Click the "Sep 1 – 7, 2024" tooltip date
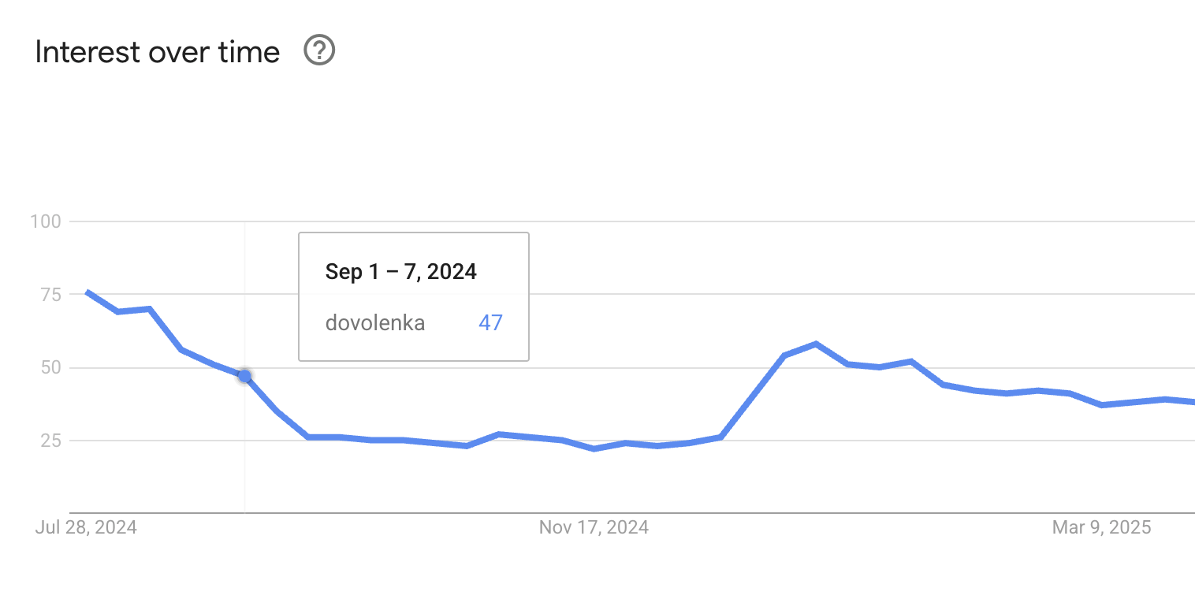Image resolution: width=1195 pixels, height=599 pixels. point(400,272)
